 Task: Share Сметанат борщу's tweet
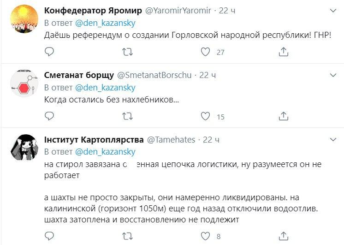[x=284, y=116]
